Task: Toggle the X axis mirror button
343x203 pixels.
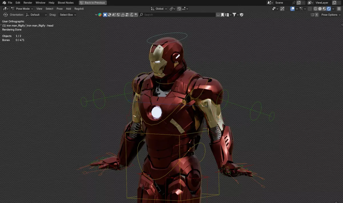Action: (x=317, y=15)
